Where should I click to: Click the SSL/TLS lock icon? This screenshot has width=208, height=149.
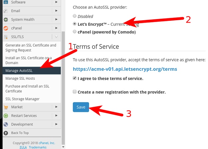point(6,37)
